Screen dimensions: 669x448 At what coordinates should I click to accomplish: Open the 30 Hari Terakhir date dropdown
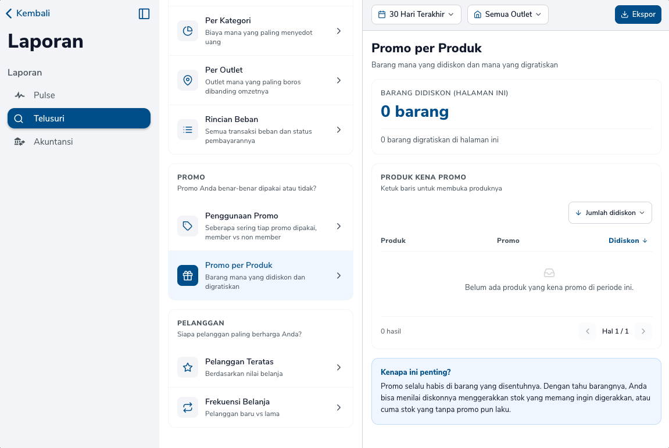tap(416, 15)
